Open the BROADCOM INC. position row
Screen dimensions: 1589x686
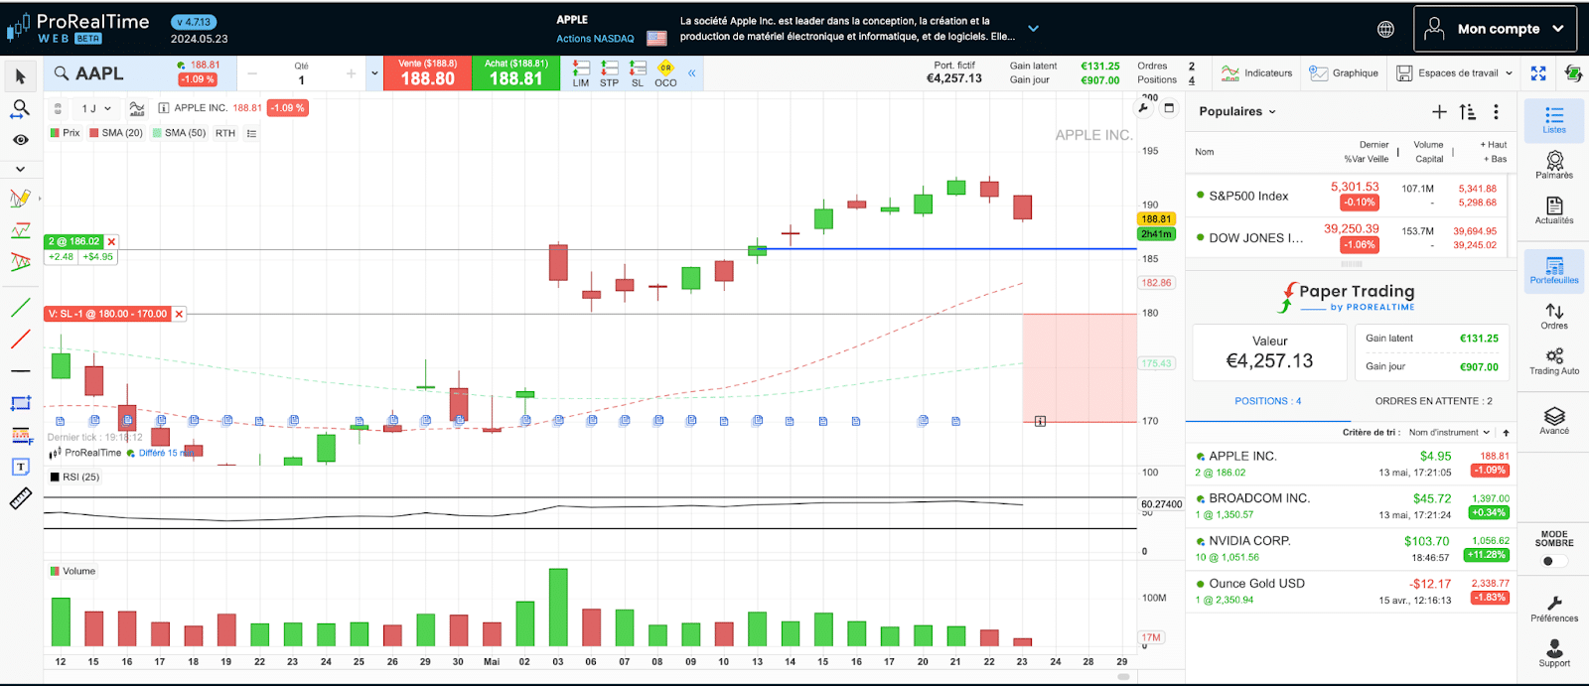tap(1351, 506)
